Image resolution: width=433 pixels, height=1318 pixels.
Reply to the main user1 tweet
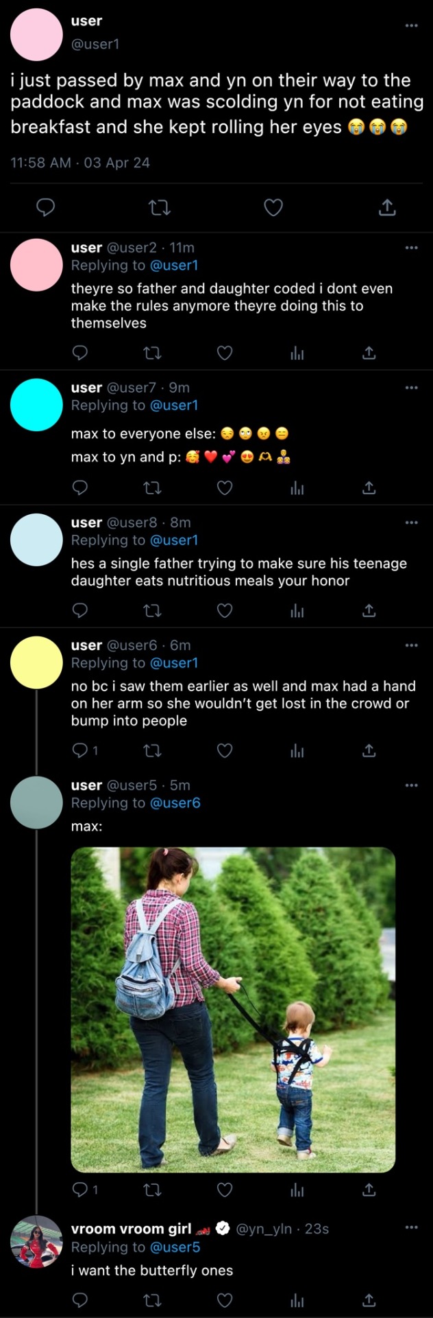(45, 207)
